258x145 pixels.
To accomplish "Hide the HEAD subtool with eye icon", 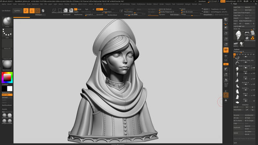I will coord(254,68).
